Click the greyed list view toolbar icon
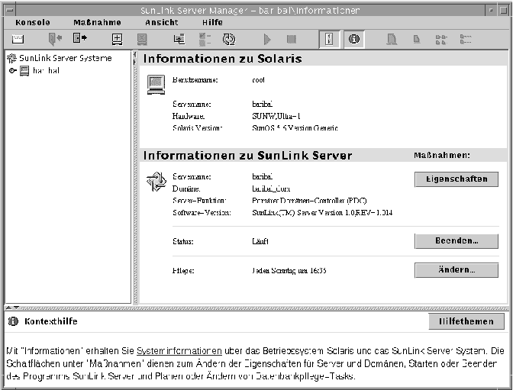Screen dimensions: 513x390 [441, 40]
